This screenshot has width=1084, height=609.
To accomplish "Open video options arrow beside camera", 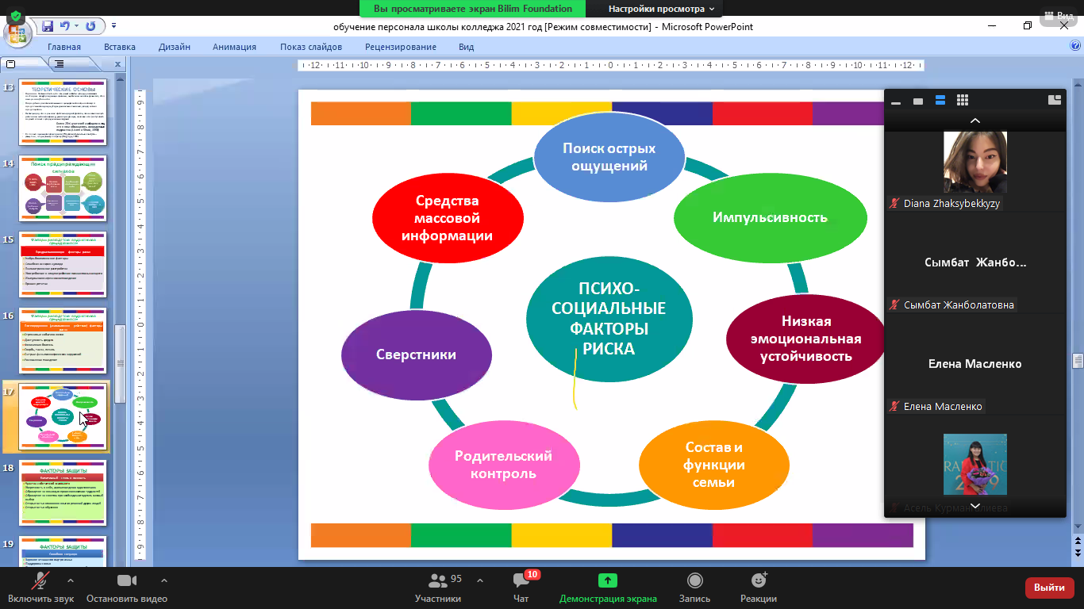I will [x=163, y=580].
